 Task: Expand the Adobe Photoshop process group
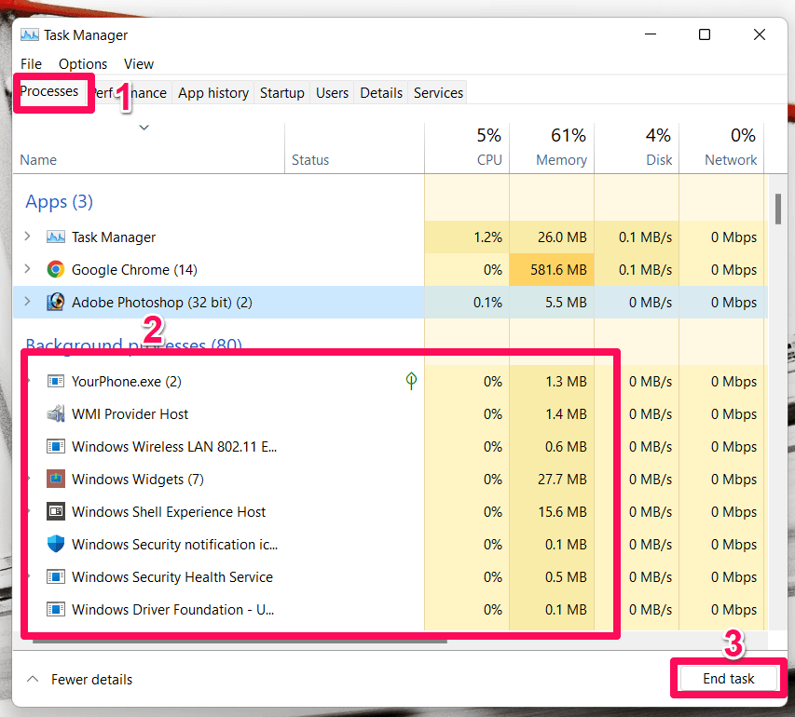pyautogui.click(x=28, y=302)
